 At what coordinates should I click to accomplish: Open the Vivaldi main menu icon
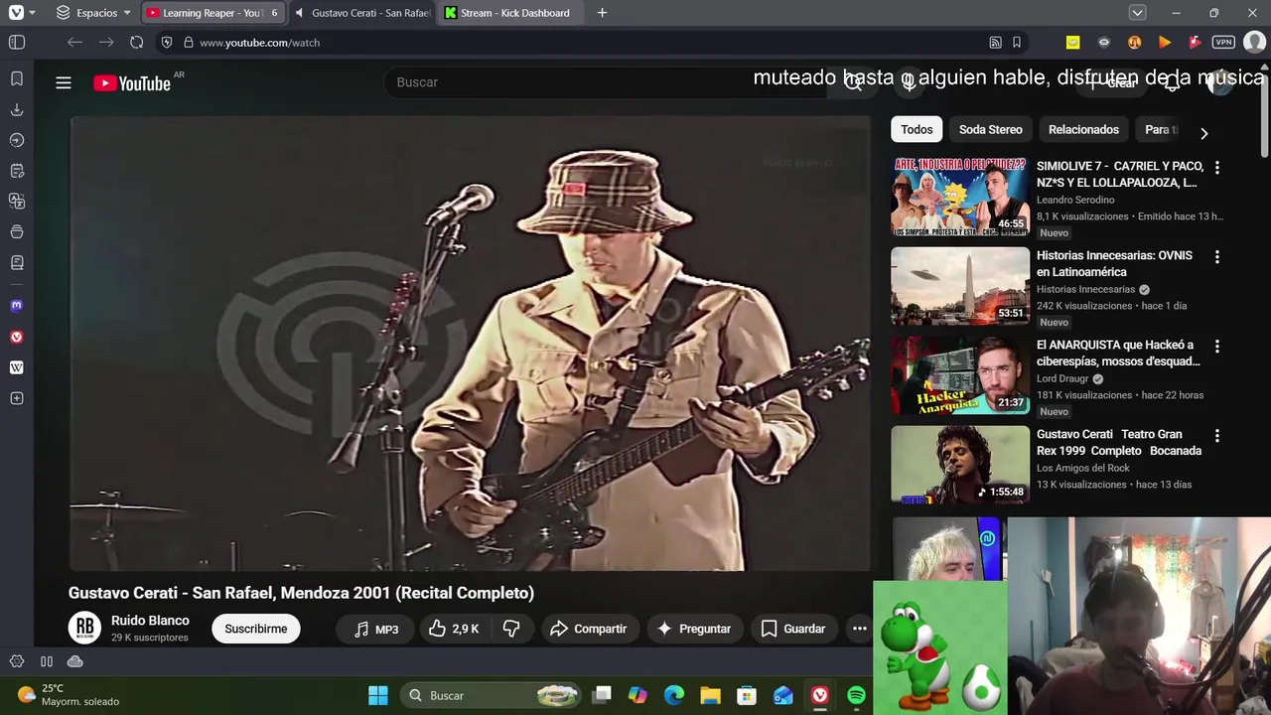coord(16,13)
